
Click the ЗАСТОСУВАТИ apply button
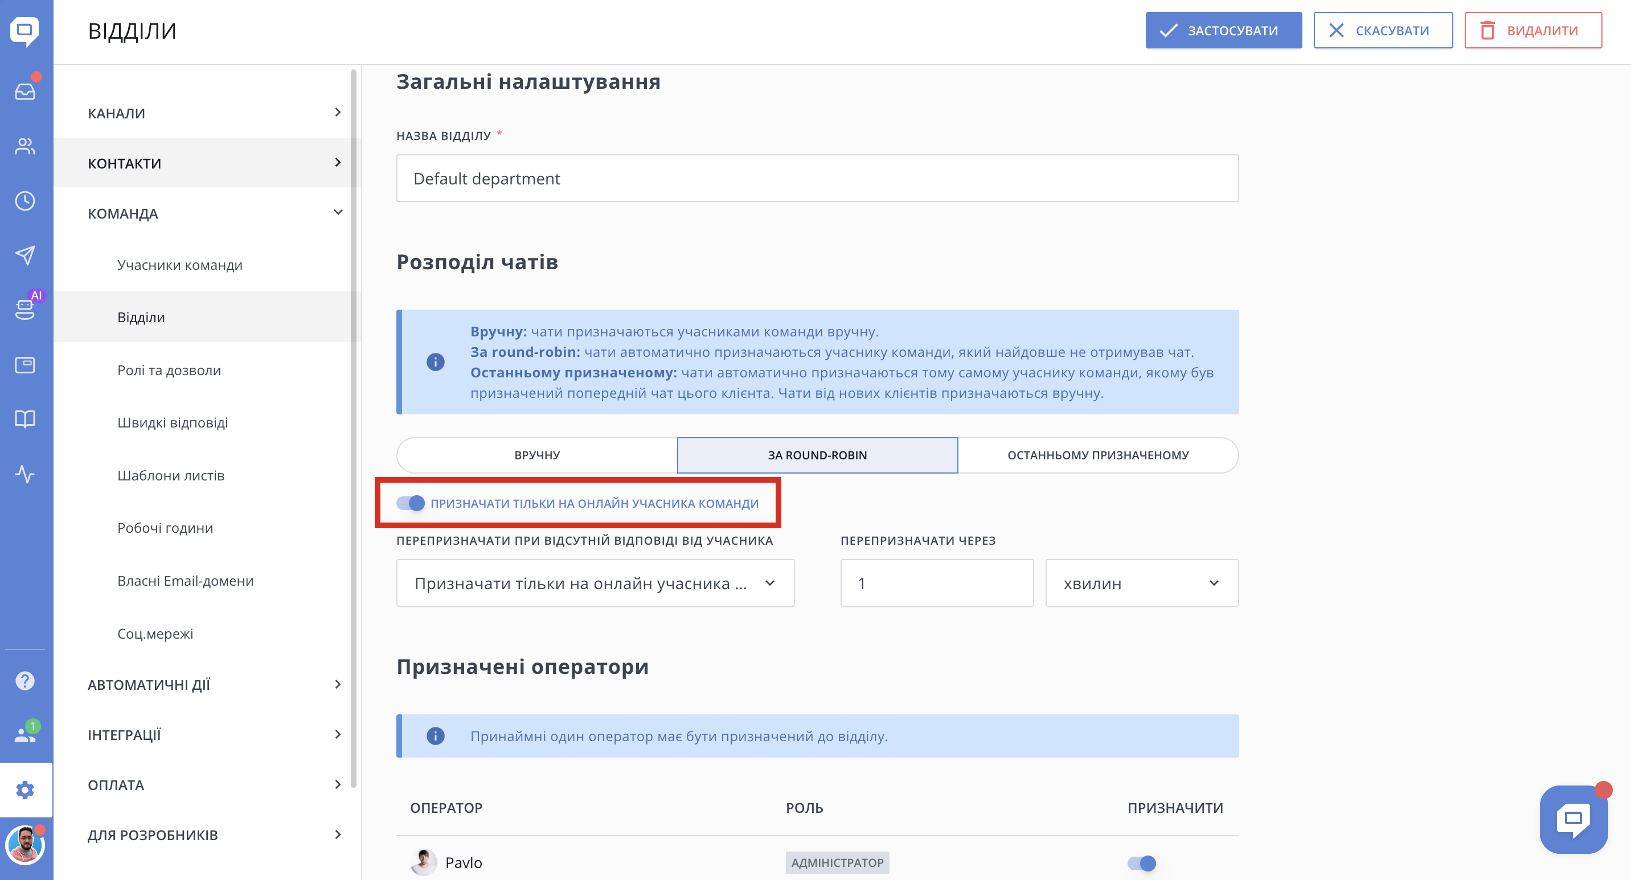(x=1223, y=30)
